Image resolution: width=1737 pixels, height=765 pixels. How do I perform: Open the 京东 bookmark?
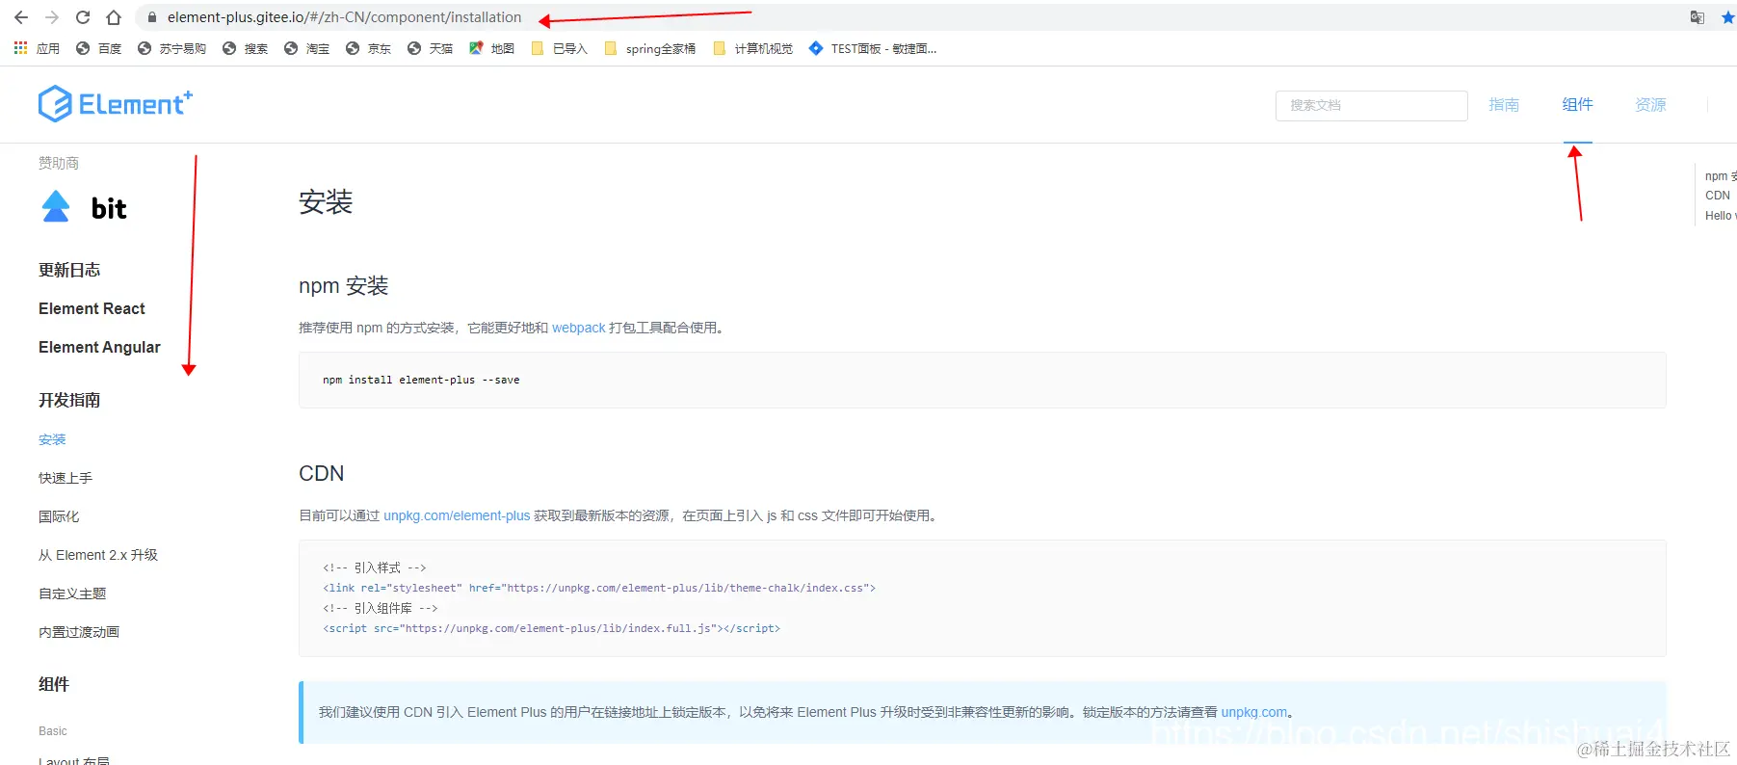coord(369,48)
